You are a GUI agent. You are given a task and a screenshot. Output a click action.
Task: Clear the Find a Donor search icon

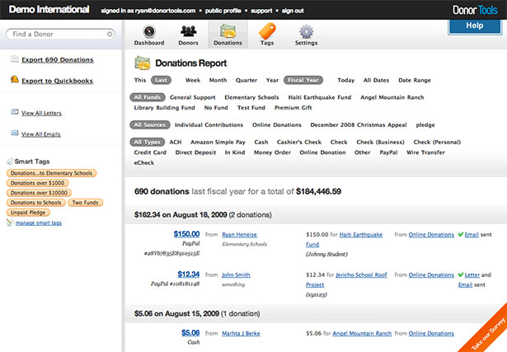[x=110, y=34]
